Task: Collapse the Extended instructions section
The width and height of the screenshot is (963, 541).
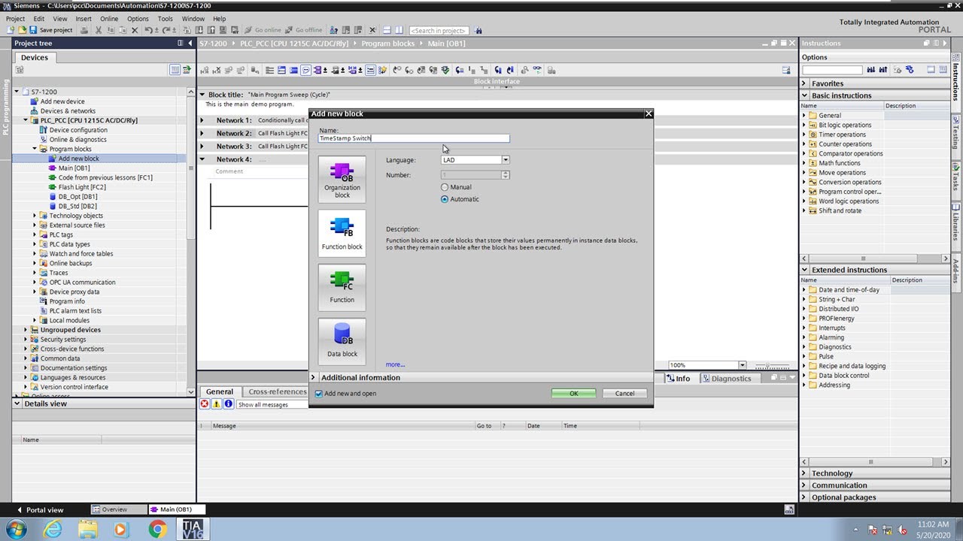Action: (x=804, y=270)
